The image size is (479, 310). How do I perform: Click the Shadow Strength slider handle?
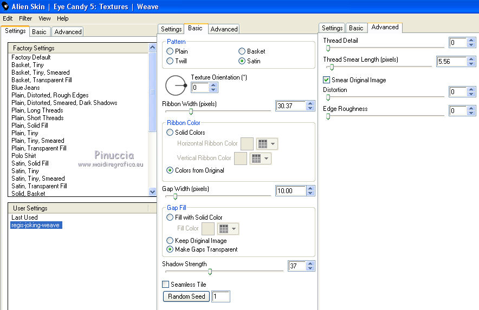click(210, 272)
